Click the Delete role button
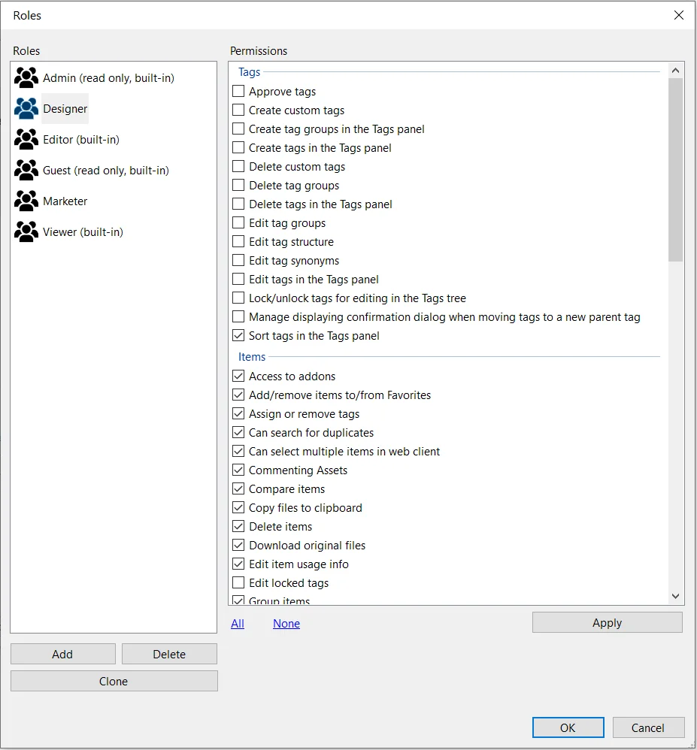This screenshot has height=750, width=697. [x=169, y=654]
